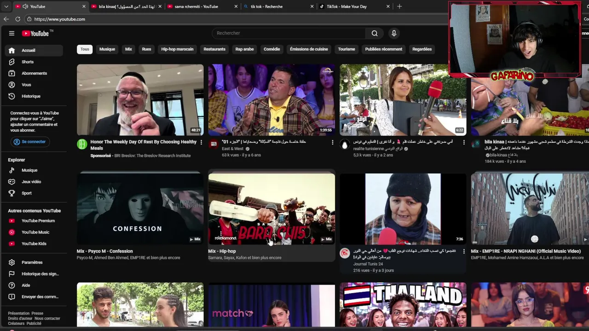Select the Musique filter chip
The image size is (589, 331).
[107, 49]
